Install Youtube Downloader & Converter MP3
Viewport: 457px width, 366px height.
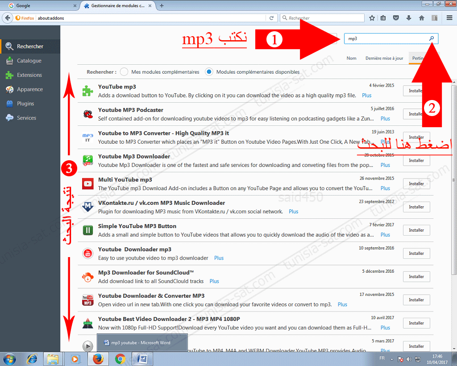[416, 300]
